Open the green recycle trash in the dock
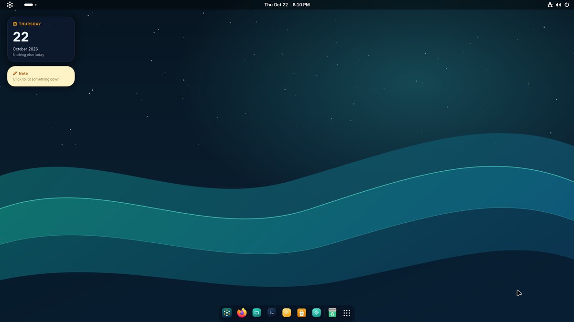The width and height of the screenshot is (574, 322). [x=332, y=313]
